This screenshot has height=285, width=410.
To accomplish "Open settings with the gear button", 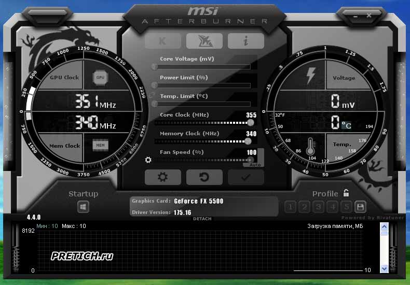I will point(162,177).
